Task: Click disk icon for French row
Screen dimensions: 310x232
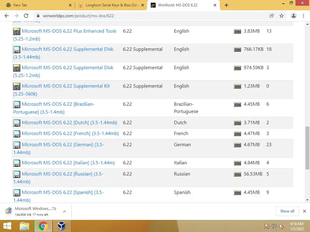Action: [x=17, y=134]
